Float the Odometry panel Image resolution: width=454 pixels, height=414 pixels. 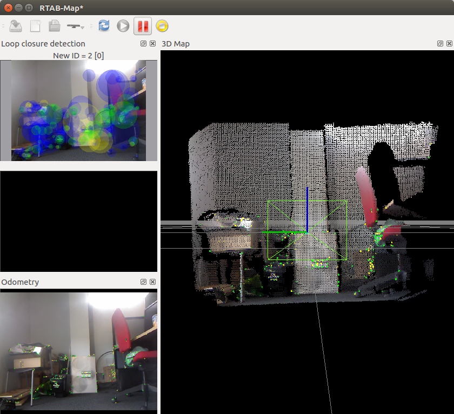(144, 282)
